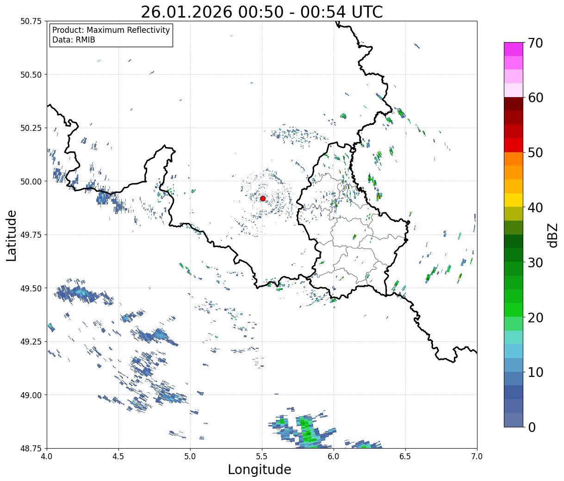Click the colorbar tick label 40
Screen dimensions: 564x481
tap(535, 207)
